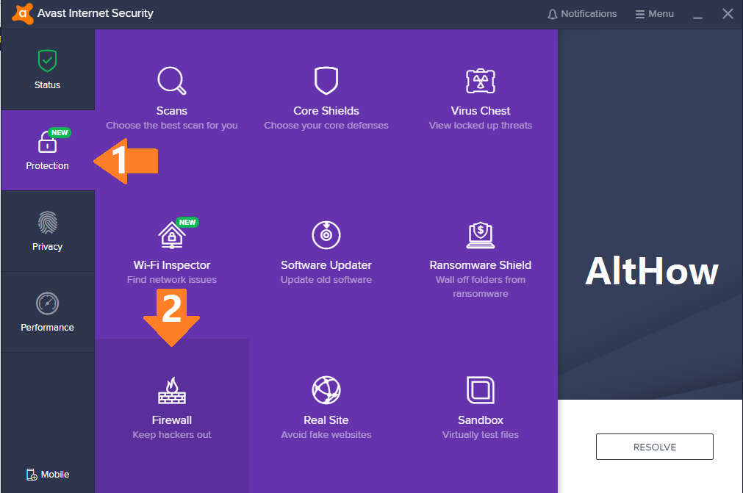
Task: Open the Performance gauge icon
Action: click(x=47, y=303)
